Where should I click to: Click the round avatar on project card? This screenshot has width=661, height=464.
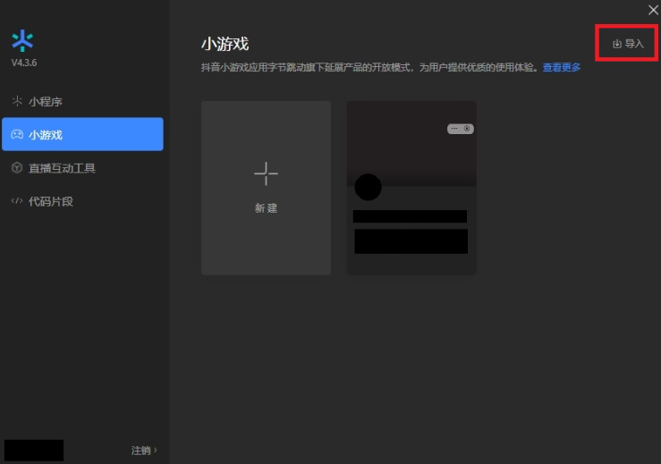[x=368, y=187]
